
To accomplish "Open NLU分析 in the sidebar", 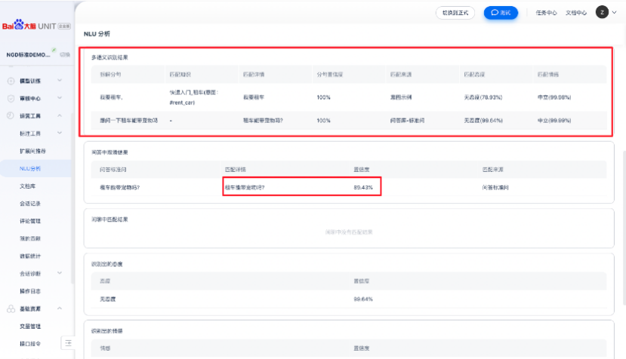I will coord(31,168).
